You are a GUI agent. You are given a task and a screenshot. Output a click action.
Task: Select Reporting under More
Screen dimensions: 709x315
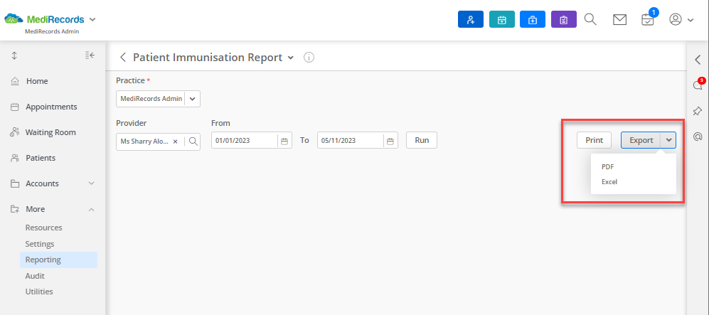[x=58, y=260]
